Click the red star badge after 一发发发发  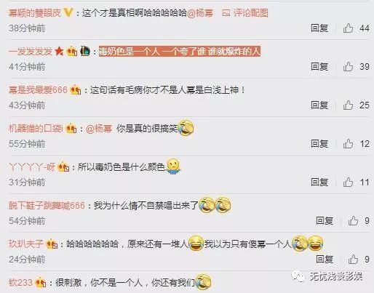pyautogui.click(x=59, y=51)
